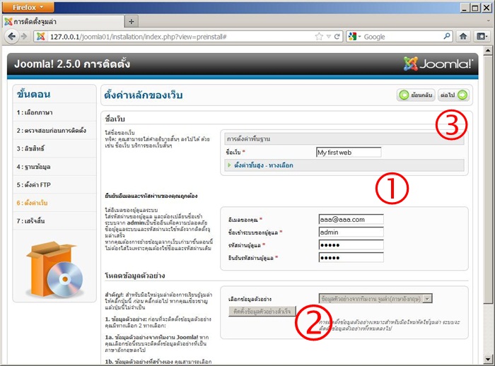Image resolution: width=495 pixels, height=366 pixels.
Task: Click the โหลดข้อมูลตัวอย่าง section heading
Action: click(x=135, y=276)
